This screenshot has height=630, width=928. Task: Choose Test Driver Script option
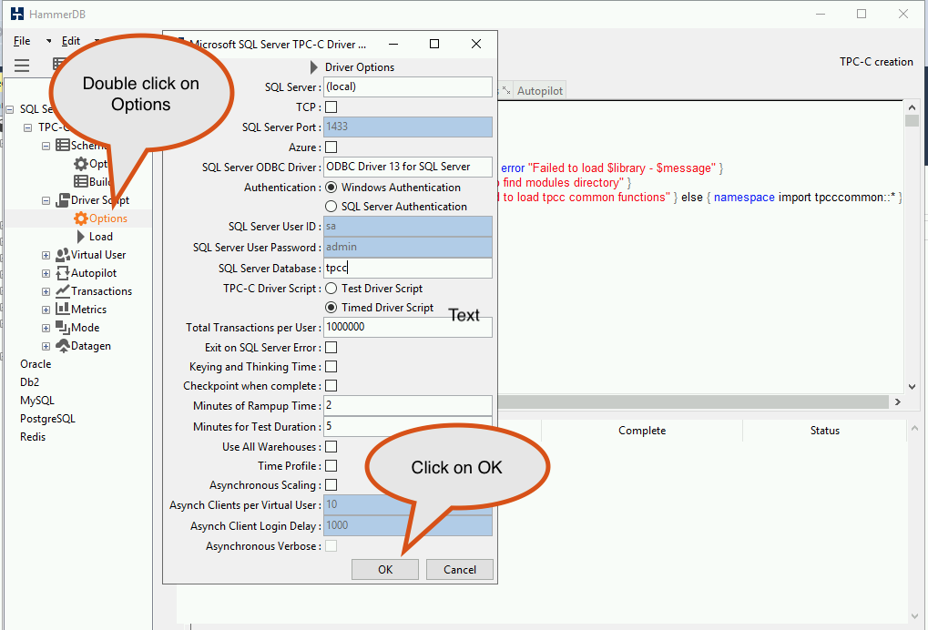point(331,288)
